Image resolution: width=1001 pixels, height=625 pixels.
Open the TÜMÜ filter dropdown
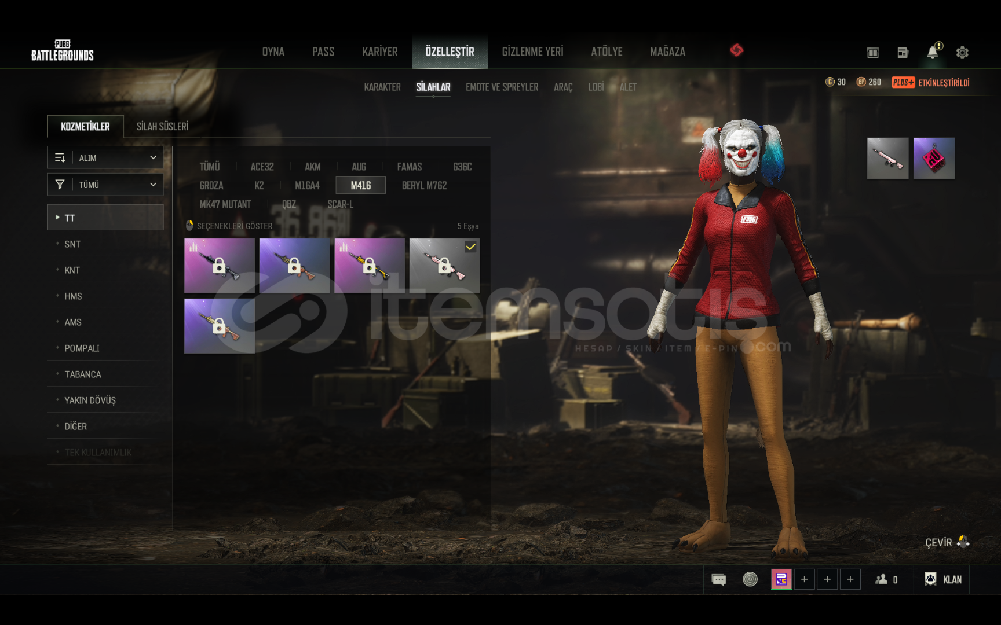(105, 185)
